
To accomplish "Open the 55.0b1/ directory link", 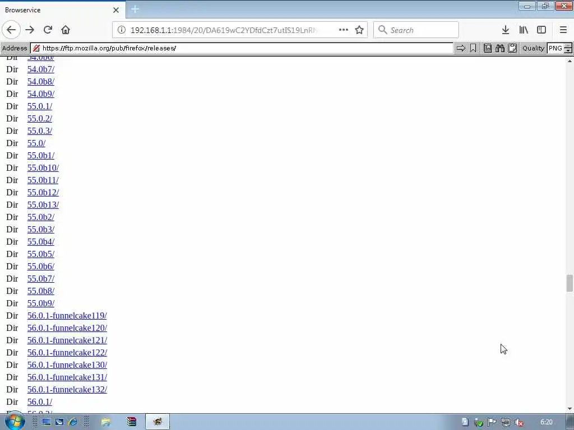I will [40, 156].
